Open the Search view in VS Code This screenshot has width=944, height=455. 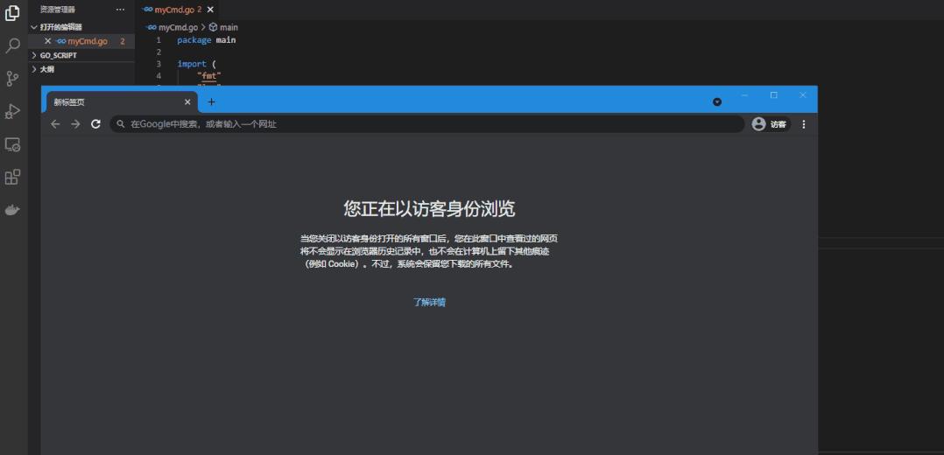point(12,45)
